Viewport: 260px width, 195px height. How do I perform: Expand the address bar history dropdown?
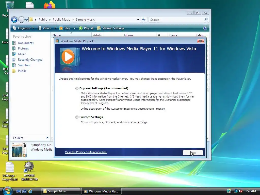coord(138,20)
